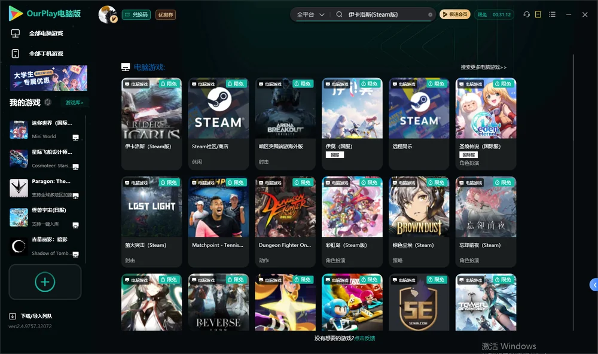This screenshot has width=598, height=354.
Task: Open the 大学生专属优惠 banner
Action: 48,78
